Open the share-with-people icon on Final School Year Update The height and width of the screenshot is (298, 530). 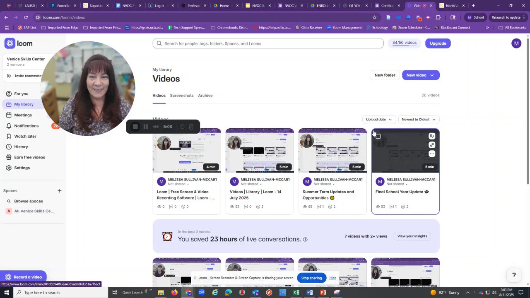click(432, 136)
